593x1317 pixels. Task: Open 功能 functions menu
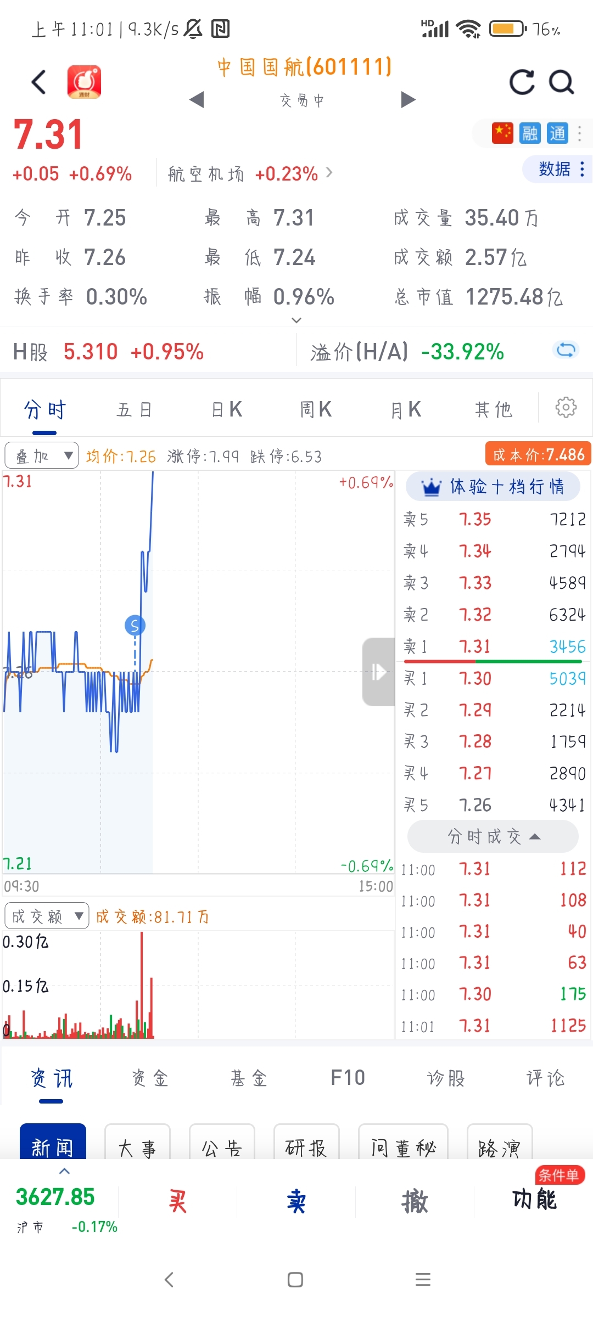pos(534,1200)
